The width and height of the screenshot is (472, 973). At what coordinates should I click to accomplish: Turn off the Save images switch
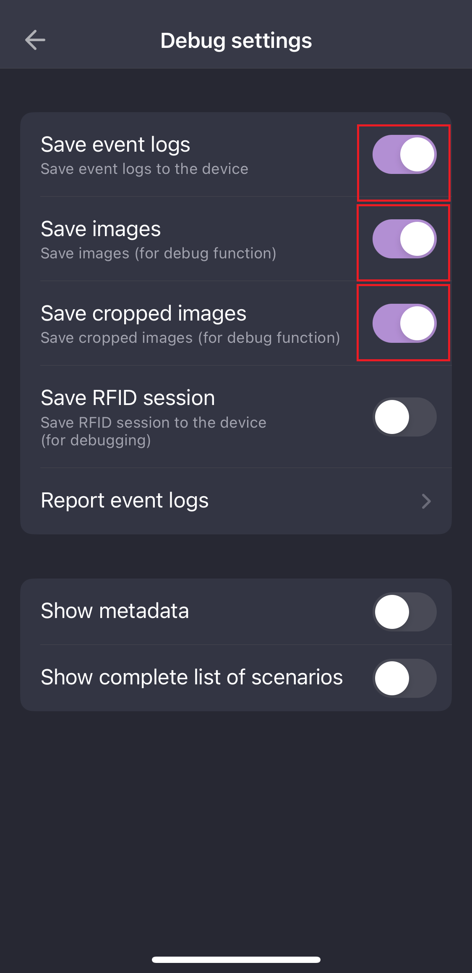(x=404, y=239)
